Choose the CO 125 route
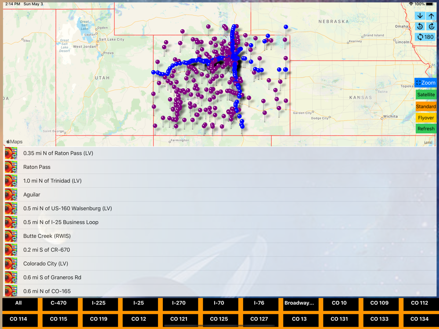The height and width of the screenshot is (329, 439). tap(221, 320)
